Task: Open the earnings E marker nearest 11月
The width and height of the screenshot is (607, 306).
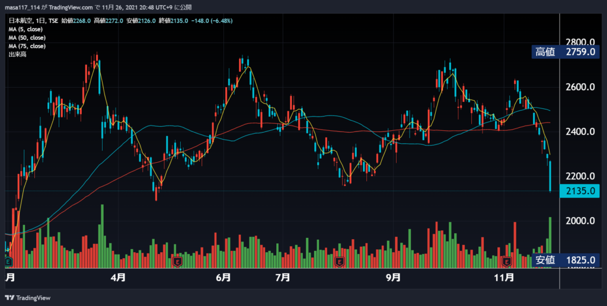Action: click(x=506, y=262)
